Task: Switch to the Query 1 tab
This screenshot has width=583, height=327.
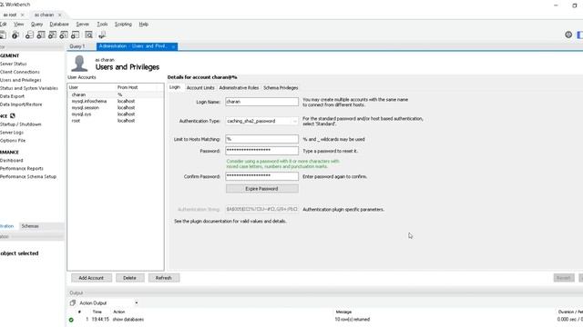Action: (77, 46)
